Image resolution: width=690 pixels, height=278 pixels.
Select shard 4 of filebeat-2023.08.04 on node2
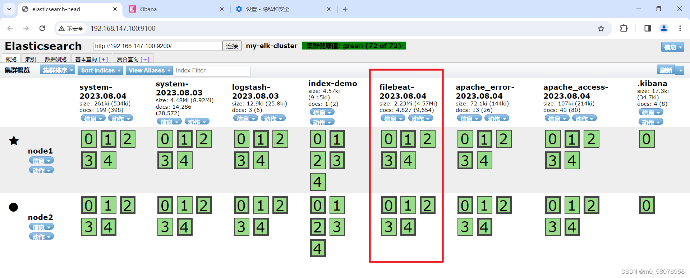[408, 227]
